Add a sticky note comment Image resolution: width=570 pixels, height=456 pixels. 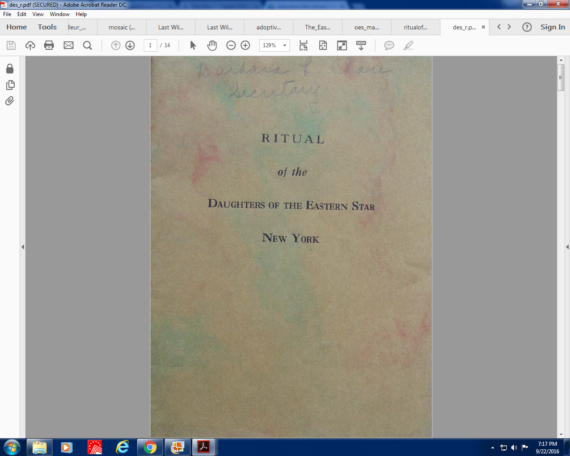click(389, 45)
